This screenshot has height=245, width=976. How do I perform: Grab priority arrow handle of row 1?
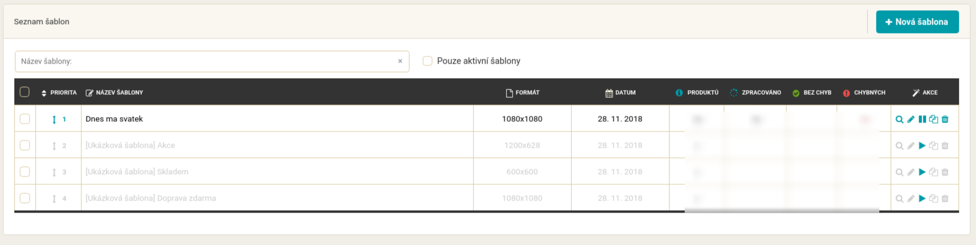54,119
